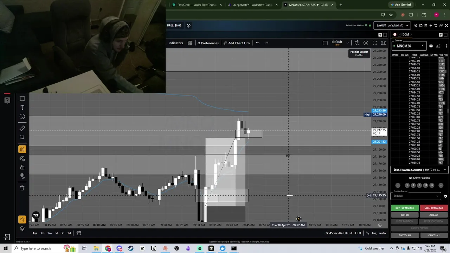Click JOIN BID button

click(x=405, y=215)
